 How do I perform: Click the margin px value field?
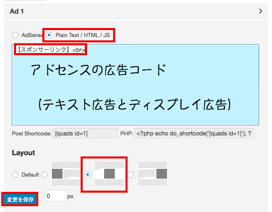[55, 196]
